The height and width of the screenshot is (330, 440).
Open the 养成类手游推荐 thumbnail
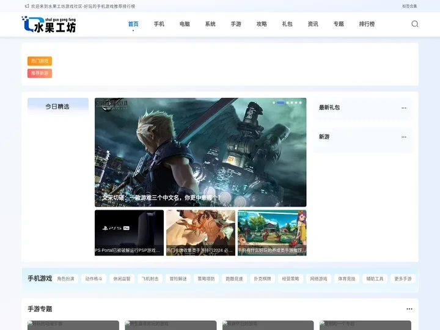pyautogui.click(x=272, y=233)
